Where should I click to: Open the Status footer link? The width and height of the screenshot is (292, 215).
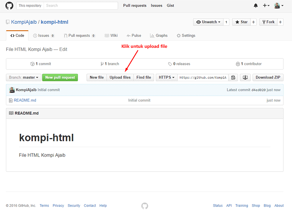click(x=218, y=206)
